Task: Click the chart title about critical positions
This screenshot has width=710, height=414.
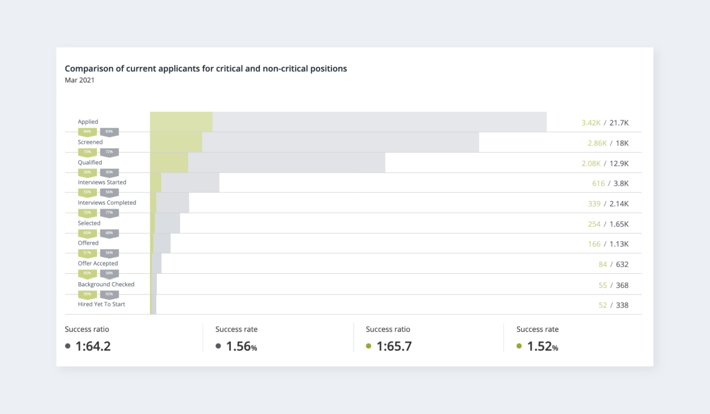Action: point(205,69)
